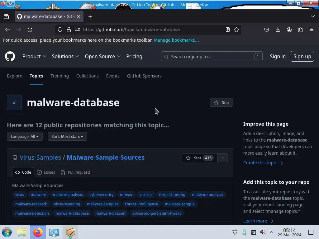The image size is (319, 239).
Task: Open the Sort: Most stars dropdown
Action: point(67,136)
